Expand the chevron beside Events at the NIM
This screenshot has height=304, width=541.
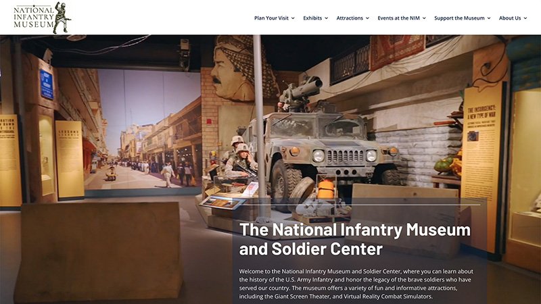pyautogui.click(x=424, y=18)
